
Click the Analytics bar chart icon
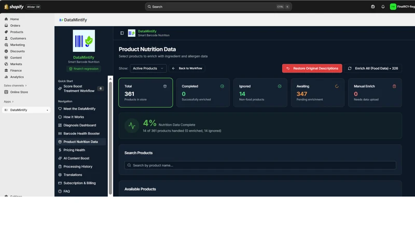coord(6,77)
